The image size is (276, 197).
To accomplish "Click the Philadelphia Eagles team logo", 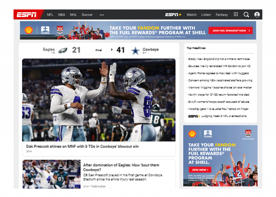I will coord(63,50).
